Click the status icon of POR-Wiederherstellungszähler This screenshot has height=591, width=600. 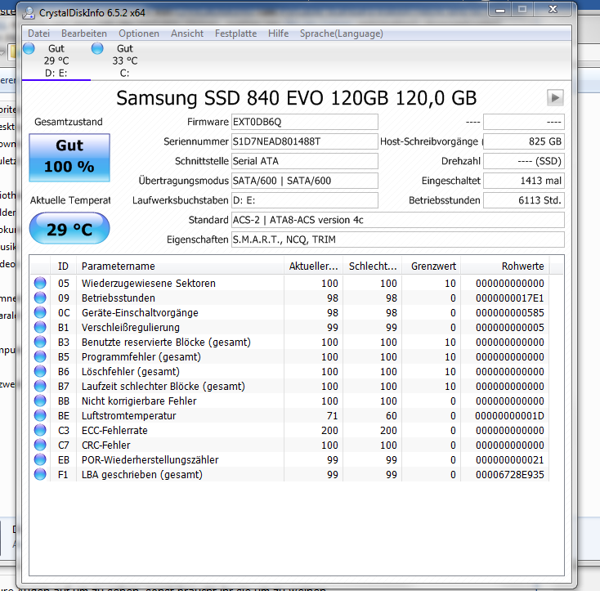[40, 459]
